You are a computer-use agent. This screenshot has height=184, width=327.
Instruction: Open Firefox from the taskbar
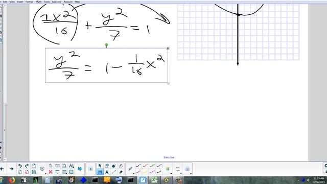[x=12, y=180]
